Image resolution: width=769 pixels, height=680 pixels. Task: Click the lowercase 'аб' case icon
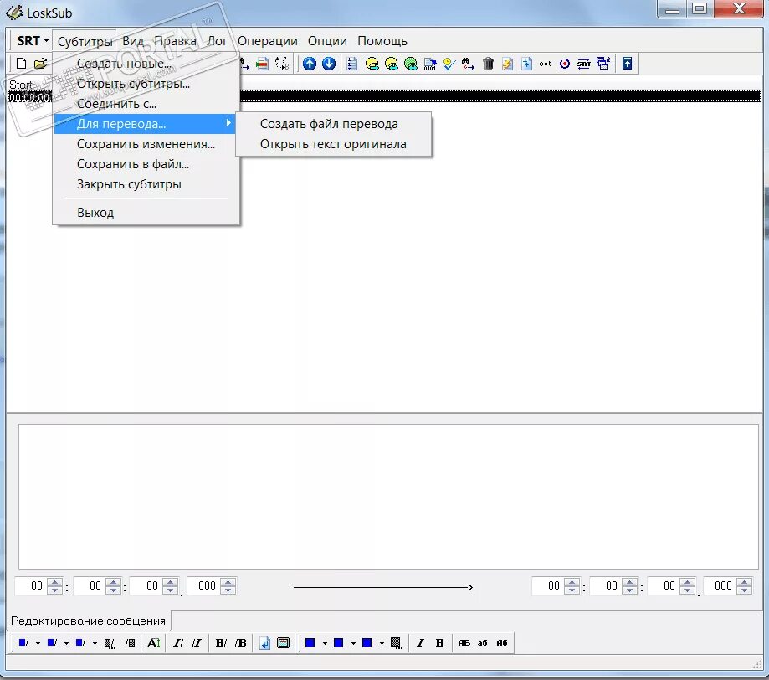[483, 642]
